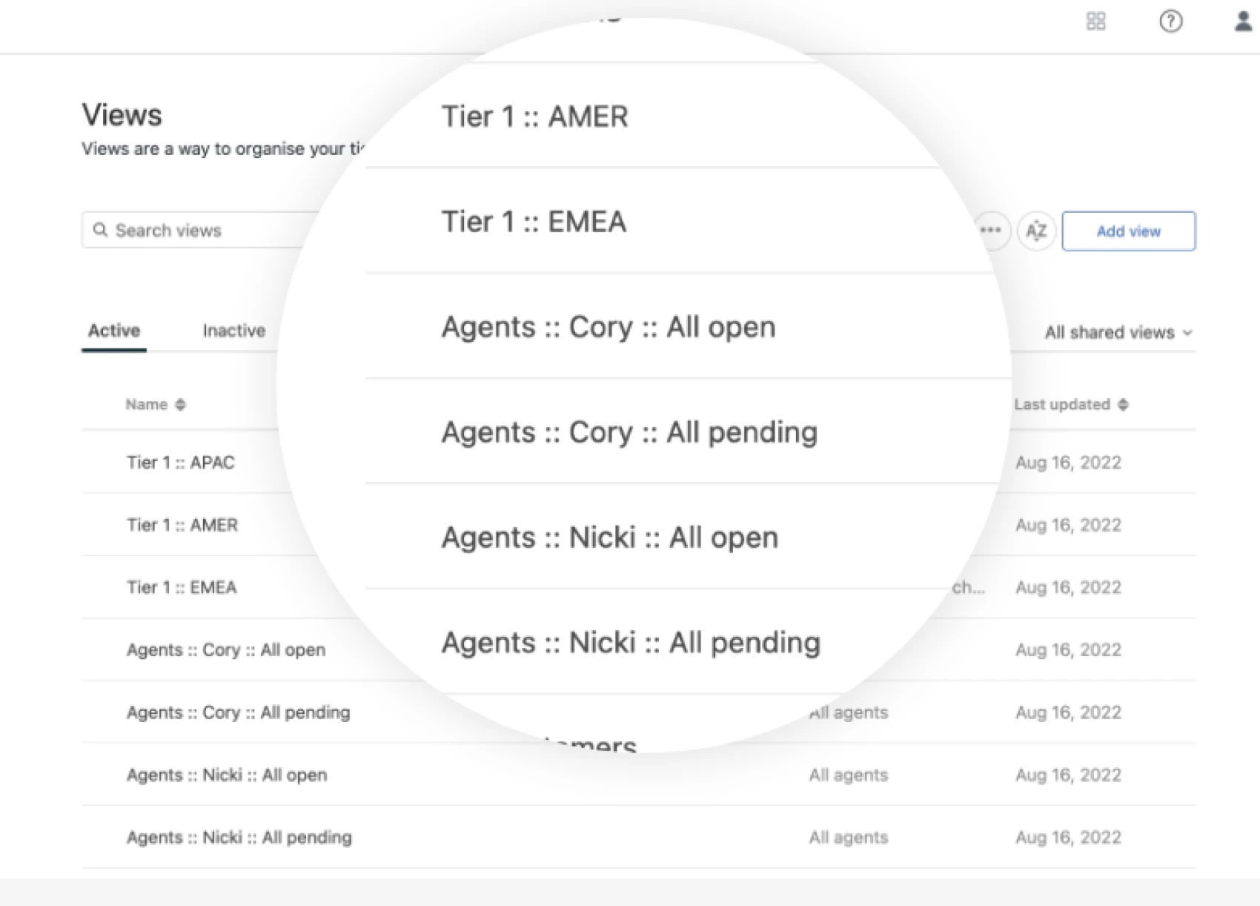Open the Tier 1 :: APAC view

180,462
